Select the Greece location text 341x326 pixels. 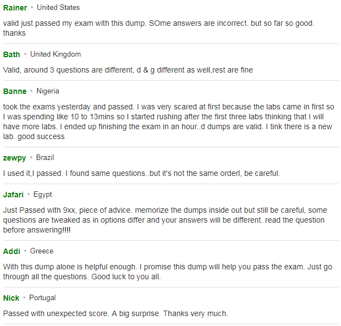(x=42, y=251)
